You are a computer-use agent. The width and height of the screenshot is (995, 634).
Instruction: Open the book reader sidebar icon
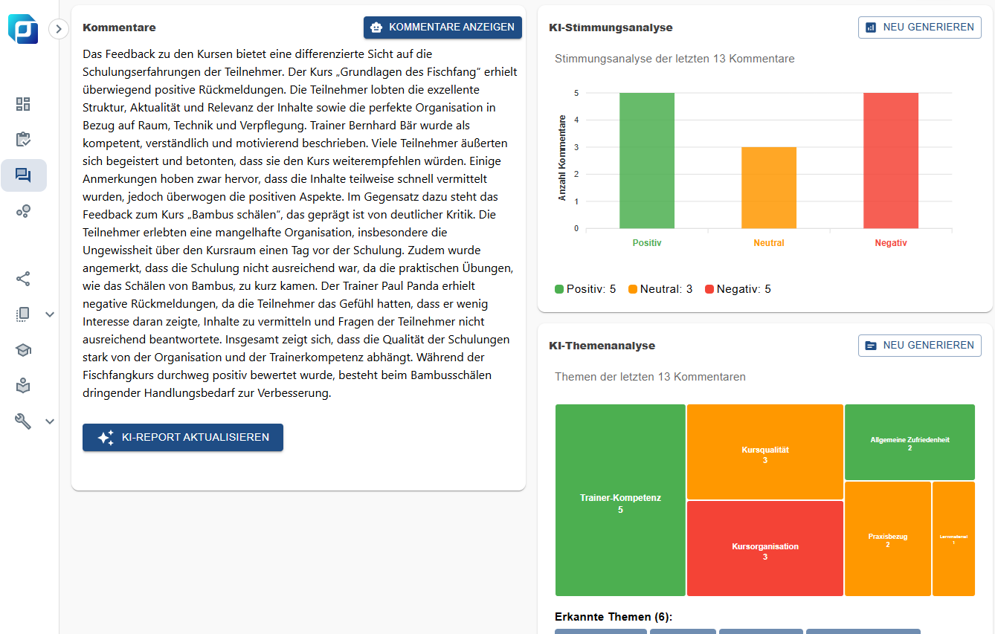coord(23,386)
